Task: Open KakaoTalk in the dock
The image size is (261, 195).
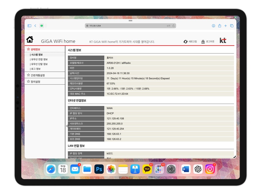Action: coord(147,169)
